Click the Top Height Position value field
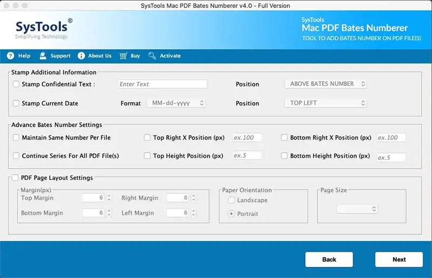Image resolution: width=432 pixels, height=278 pixels. coord(247,156)
